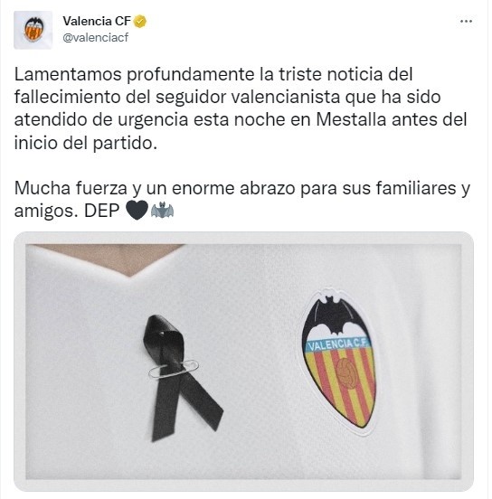Viewport: 492px width, 499px height.
Task: Click the black heart emoji
Action: pos(137,210)
